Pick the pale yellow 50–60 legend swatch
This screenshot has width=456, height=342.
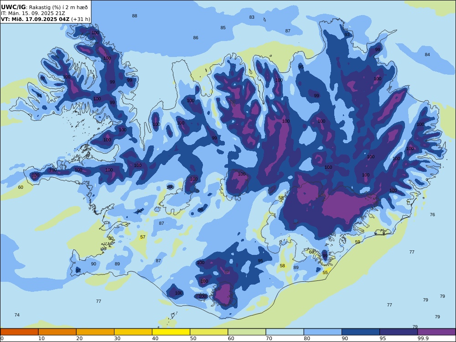tap(209, 332)
